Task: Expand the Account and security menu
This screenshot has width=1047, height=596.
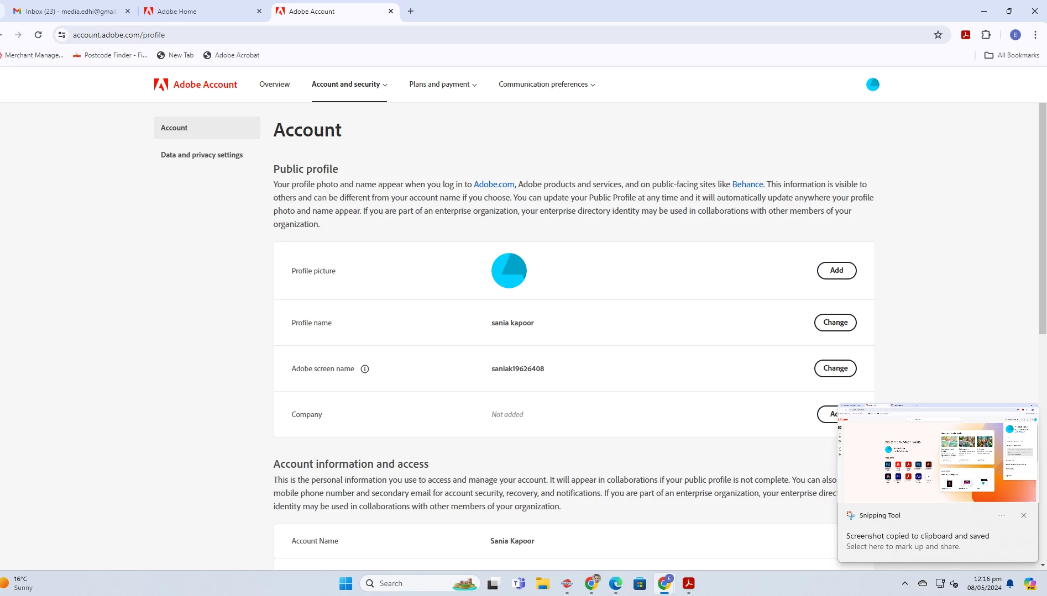Action: (349, 85)
